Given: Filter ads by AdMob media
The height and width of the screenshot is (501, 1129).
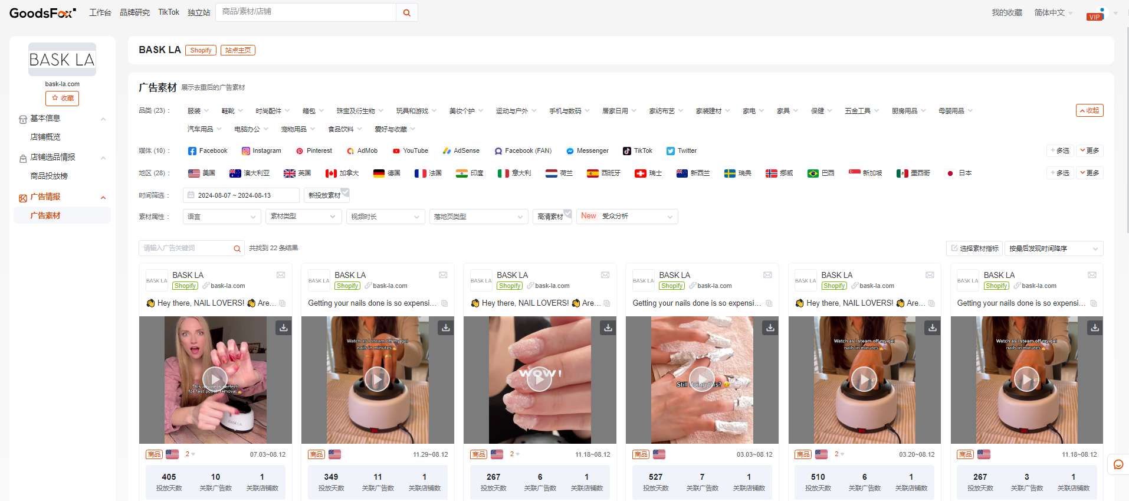Looking at the screenshot, I should (x=362, y=151).
